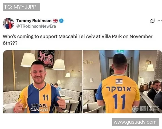Click the UK flag emoji beside the name

pos(55,21)
